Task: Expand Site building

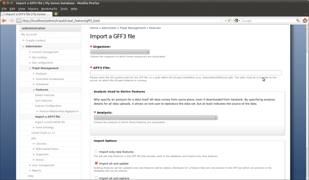Action: click(30, 58)
